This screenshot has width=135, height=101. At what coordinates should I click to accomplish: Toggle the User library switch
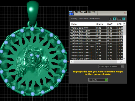coord(124,19)
